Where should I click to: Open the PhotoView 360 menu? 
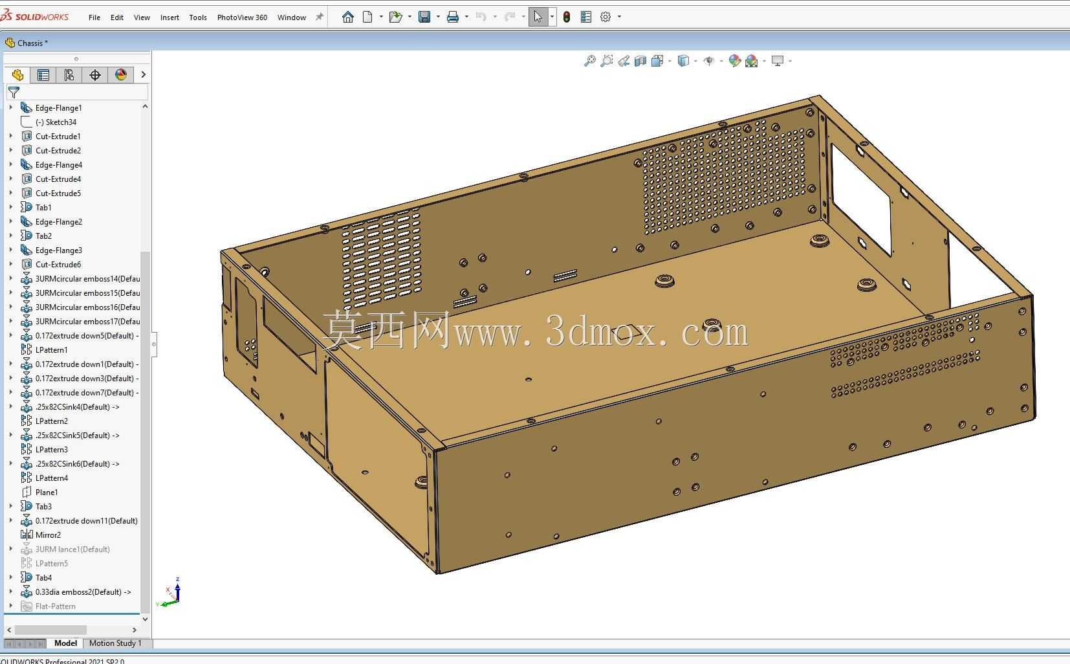pyautogui.click(x=242, y=17)
